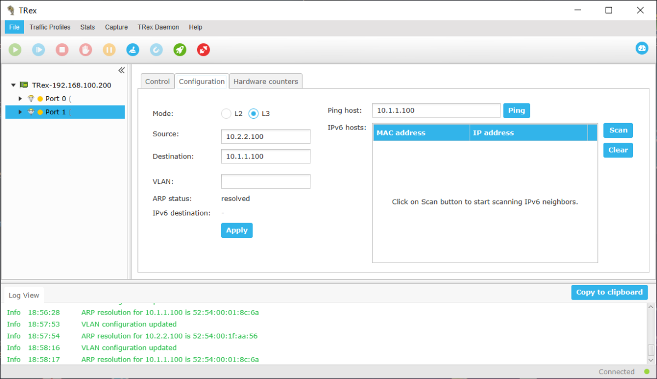Click the orange Pause toolbar icon
The width and height of the screenshot is (657, 379).
(x=109, y=50)
